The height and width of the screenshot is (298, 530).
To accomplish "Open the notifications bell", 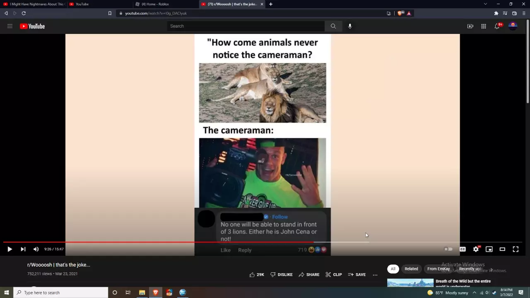I will tap(497, 26).
